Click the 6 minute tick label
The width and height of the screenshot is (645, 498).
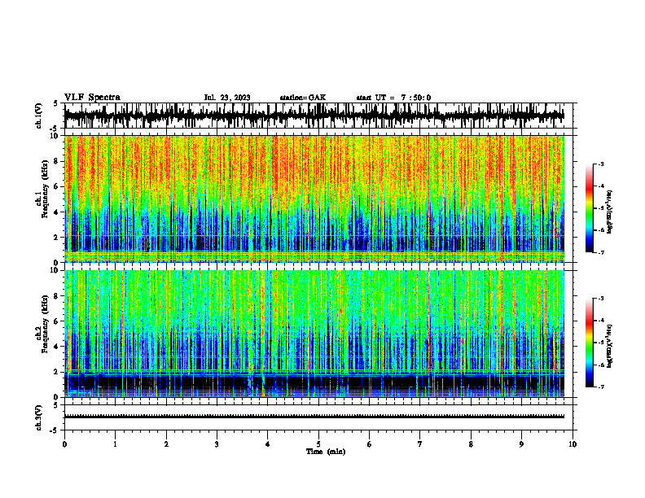[x=370, y=444]
